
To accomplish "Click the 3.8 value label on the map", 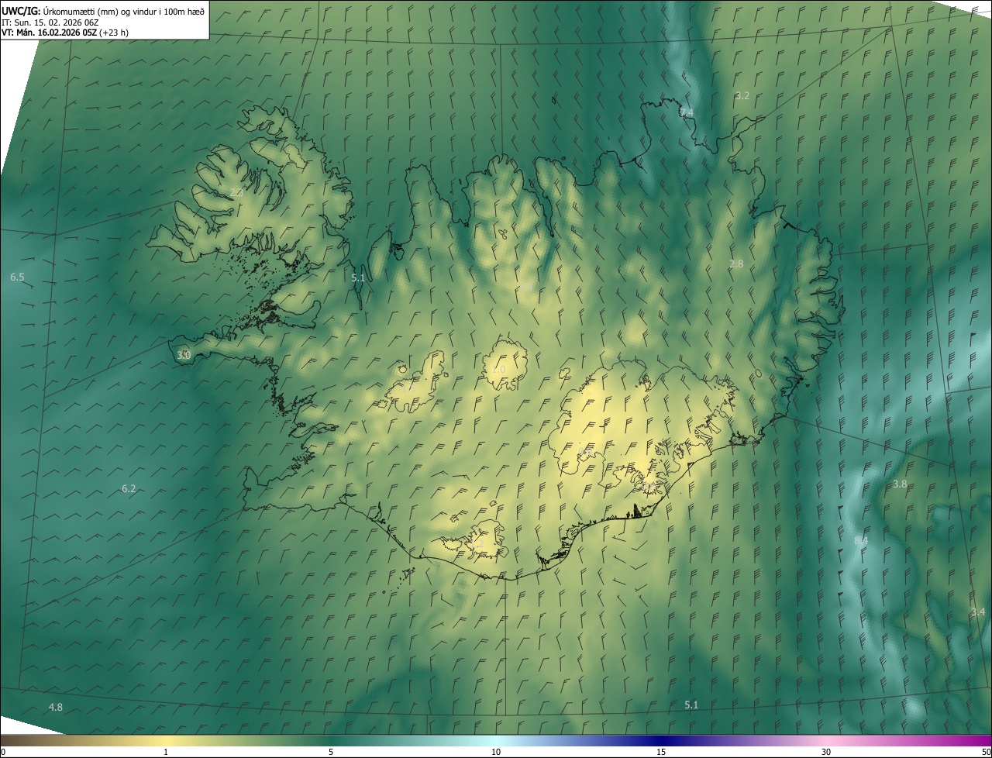I will point(900,484).
